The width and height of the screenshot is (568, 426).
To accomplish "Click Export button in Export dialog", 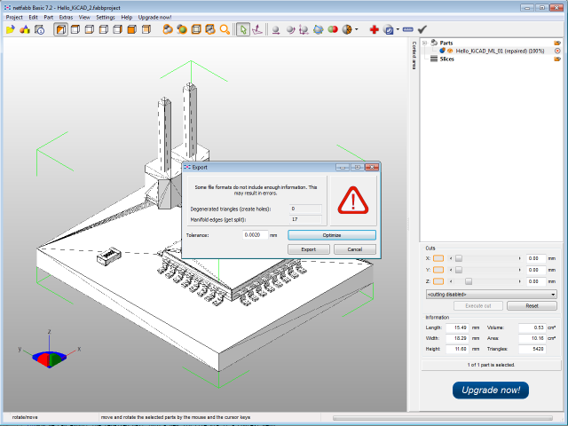I will [x=309, y=249].
